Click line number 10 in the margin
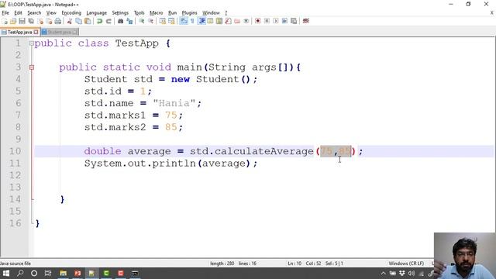 [15, 151]
